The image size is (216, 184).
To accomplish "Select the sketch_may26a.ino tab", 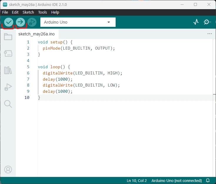I will pyautogui.click(x=36, y=34).
